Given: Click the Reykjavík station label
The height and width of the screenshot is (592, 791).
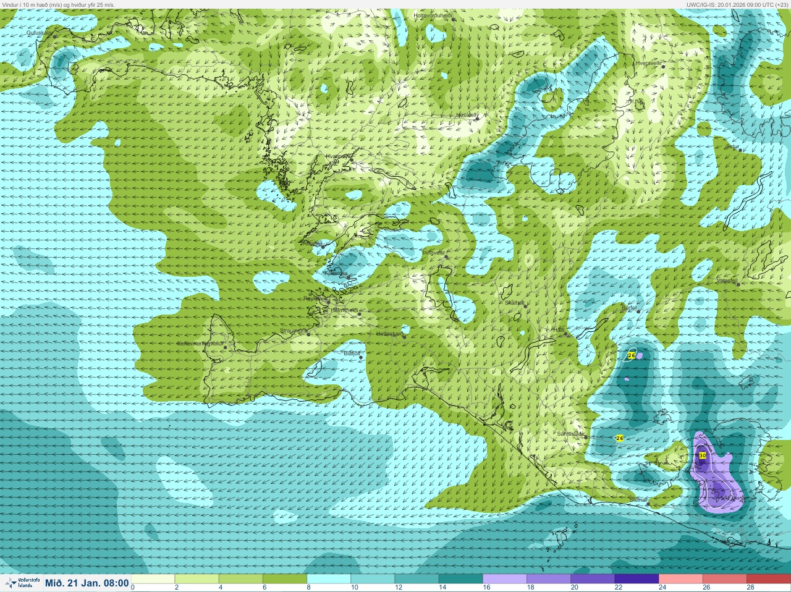Looking at the screenshot, I should 315,298.
